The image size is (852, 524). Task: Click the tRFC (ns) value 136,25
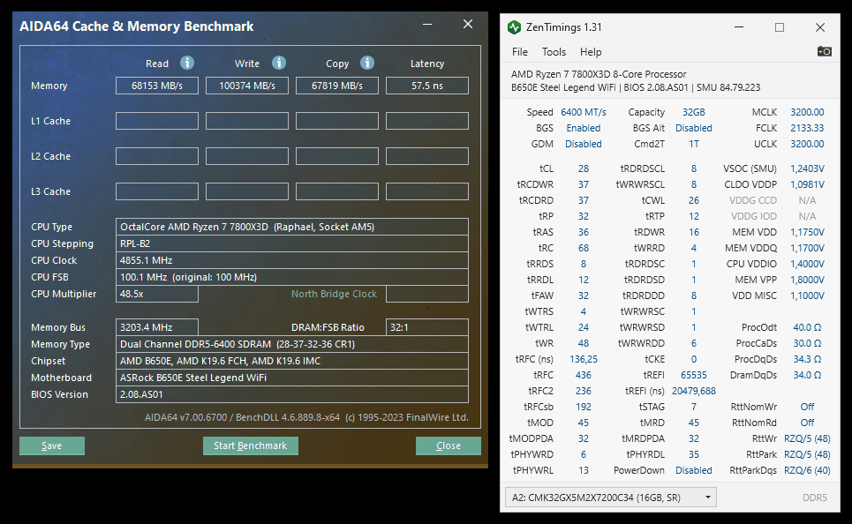click(x=583, y=359)
